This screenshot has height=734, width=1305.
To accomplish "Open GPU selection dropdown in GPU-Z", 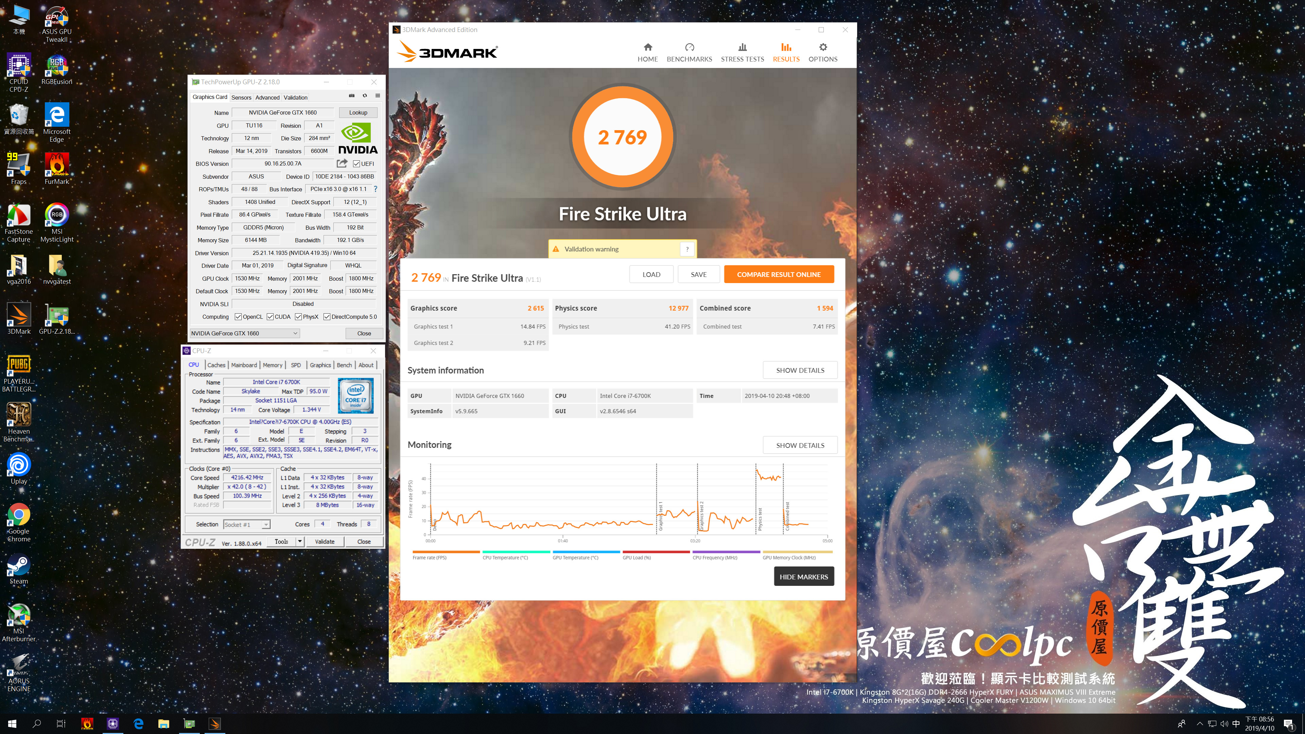I will coord(245,333).
